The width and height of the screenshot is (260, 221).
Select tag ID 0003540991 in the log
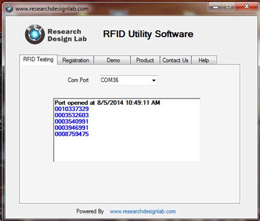(71, 121)
